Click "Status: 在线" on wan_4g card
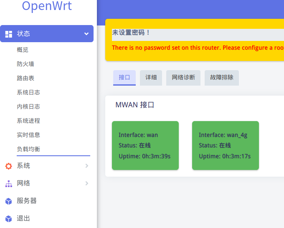 tap(215, 145)
